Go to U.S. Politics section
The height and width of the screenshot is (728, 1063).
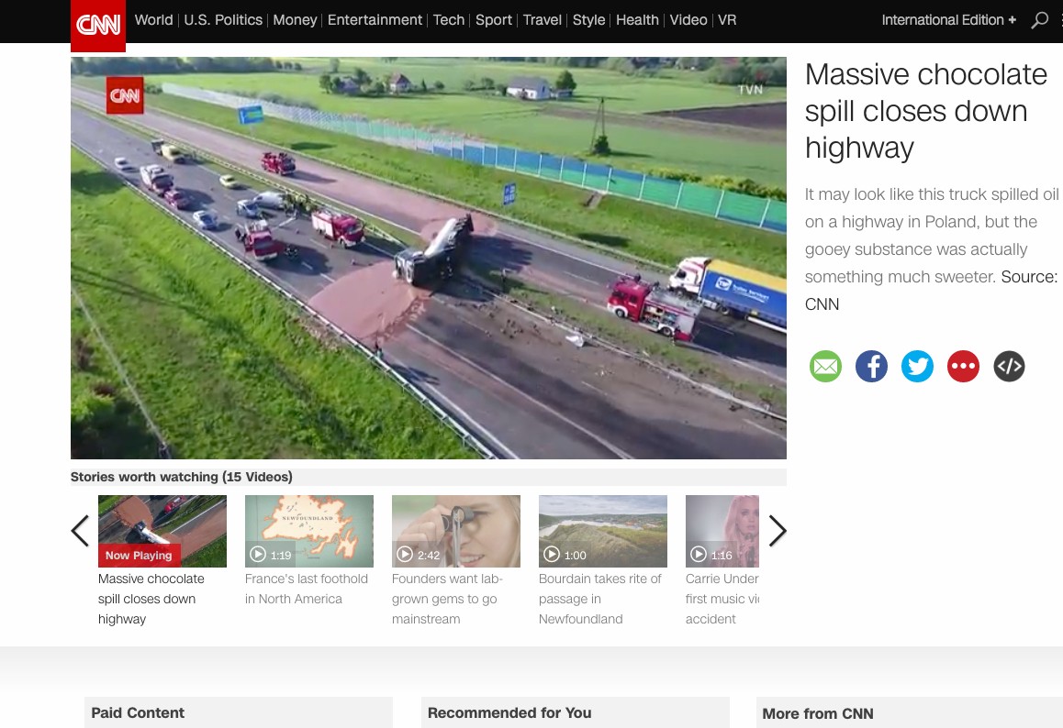(x=223, y=20)
